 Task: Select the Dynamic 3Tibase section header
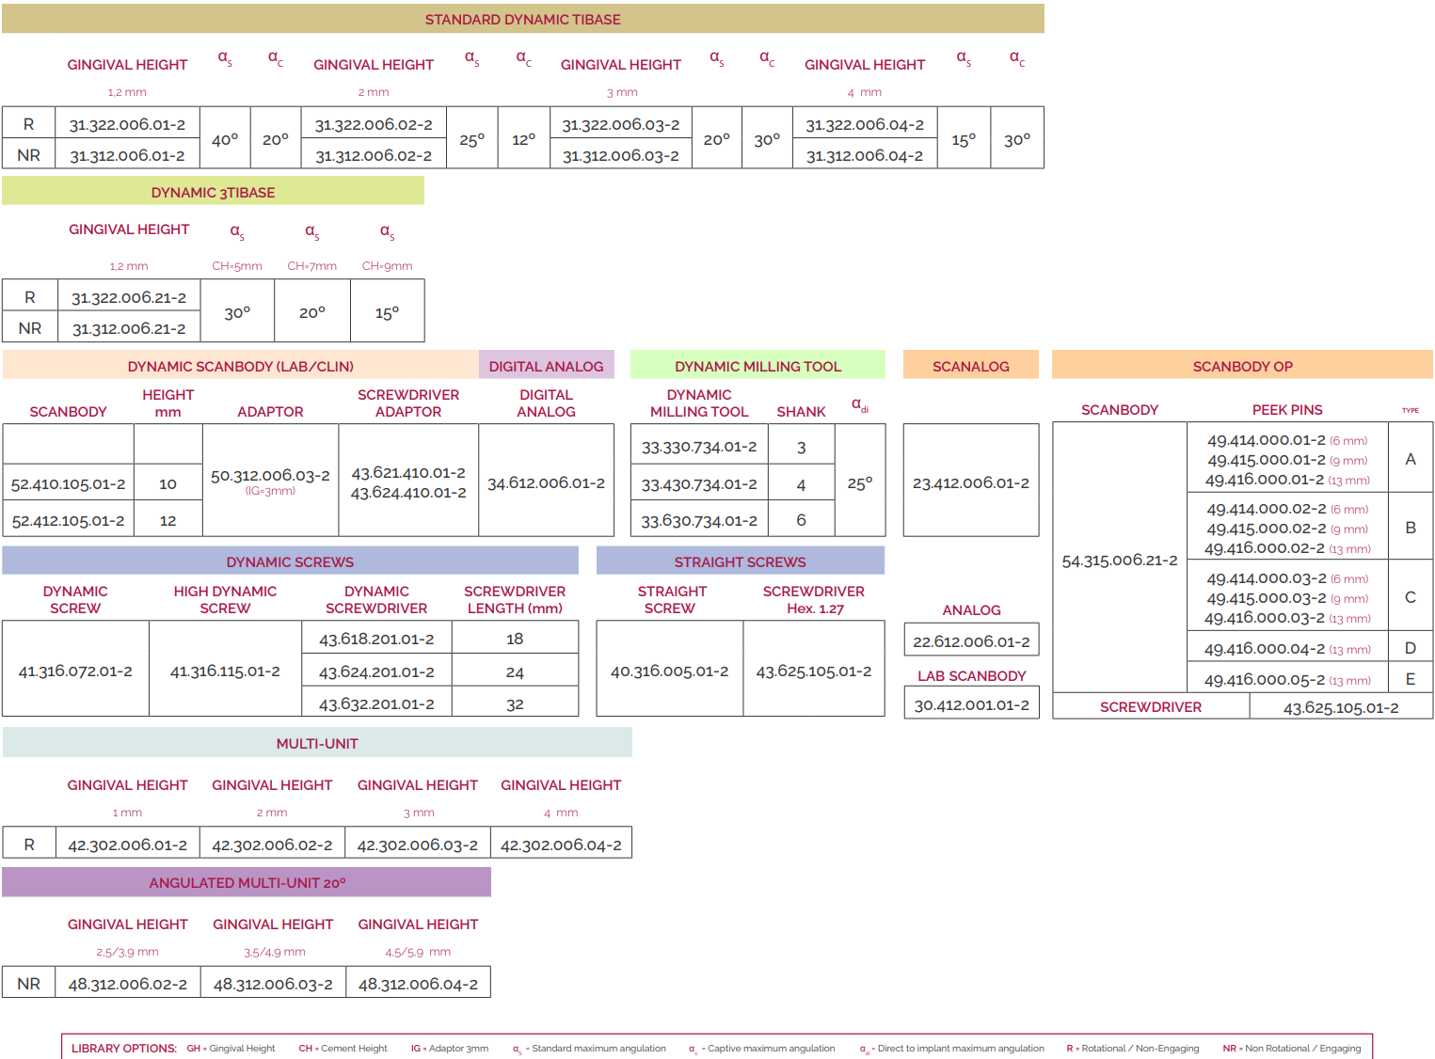tap(213, 192)
